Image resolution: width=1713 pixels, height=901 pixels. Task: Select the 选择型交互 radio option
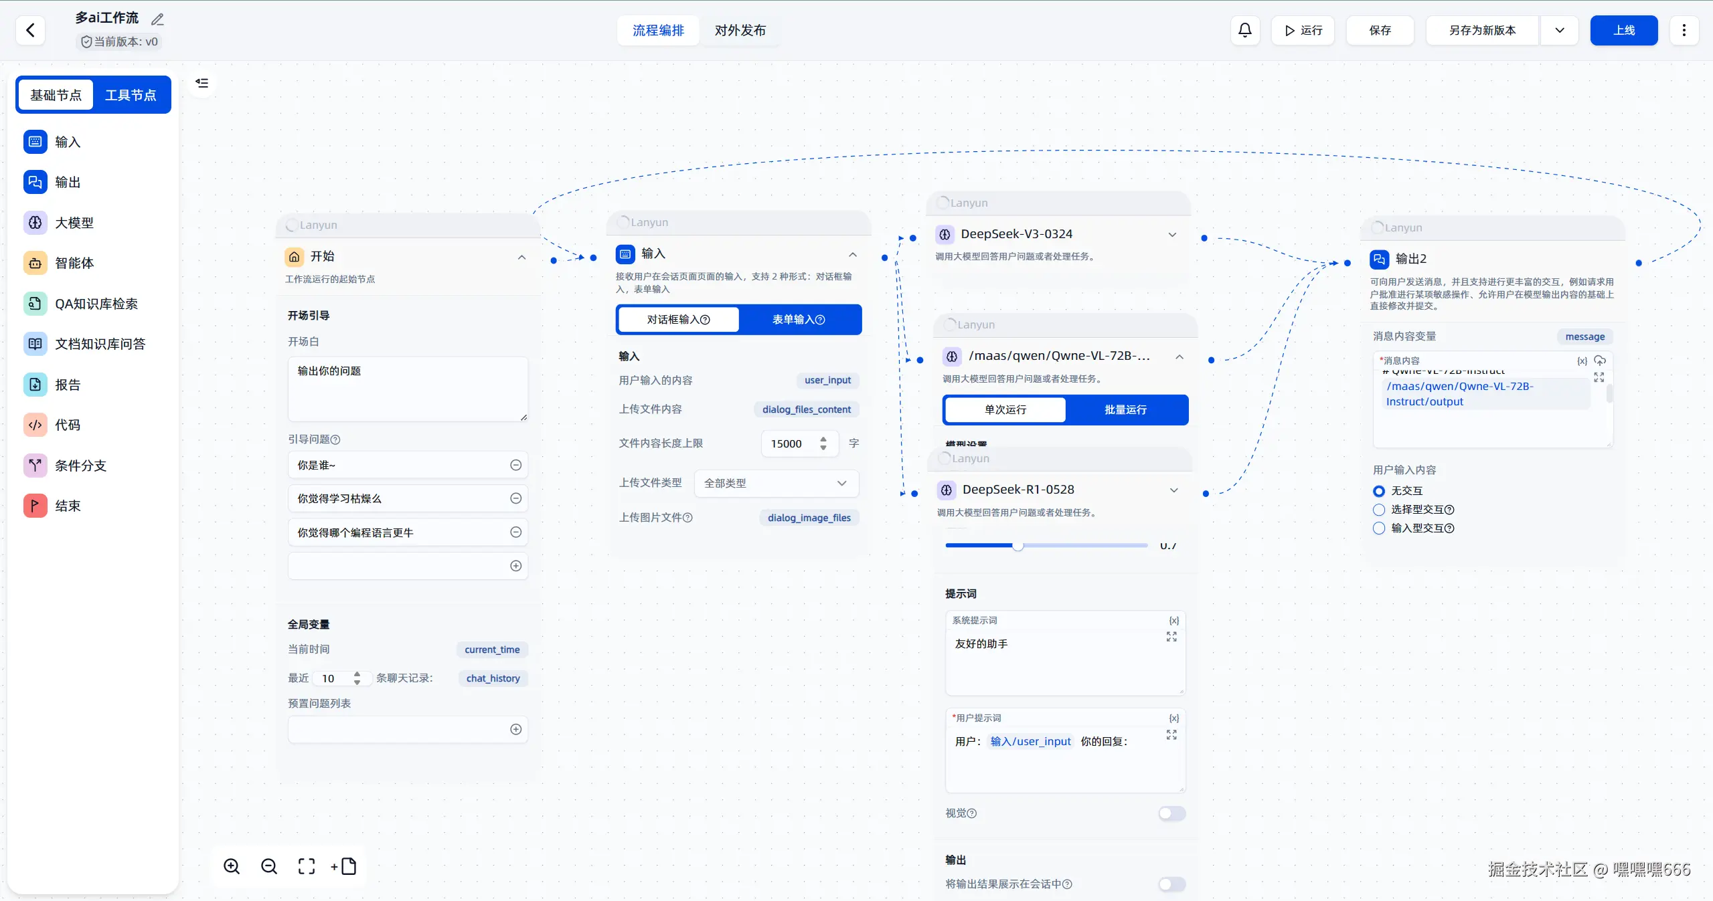(1379, 510)
